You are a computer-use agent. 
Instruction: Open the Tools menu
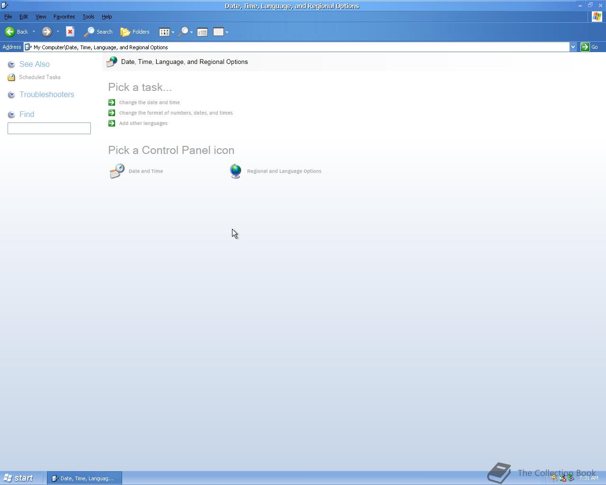pyautogui.click(x=88, y=17)
